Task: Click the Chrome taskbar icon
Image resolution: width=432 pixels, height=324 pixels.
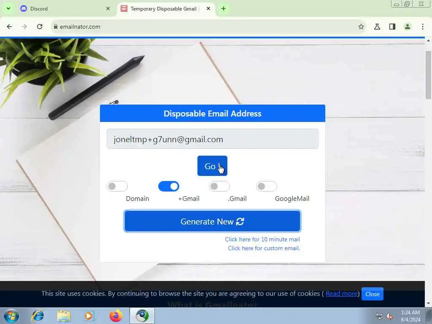Action: [142, 316]
